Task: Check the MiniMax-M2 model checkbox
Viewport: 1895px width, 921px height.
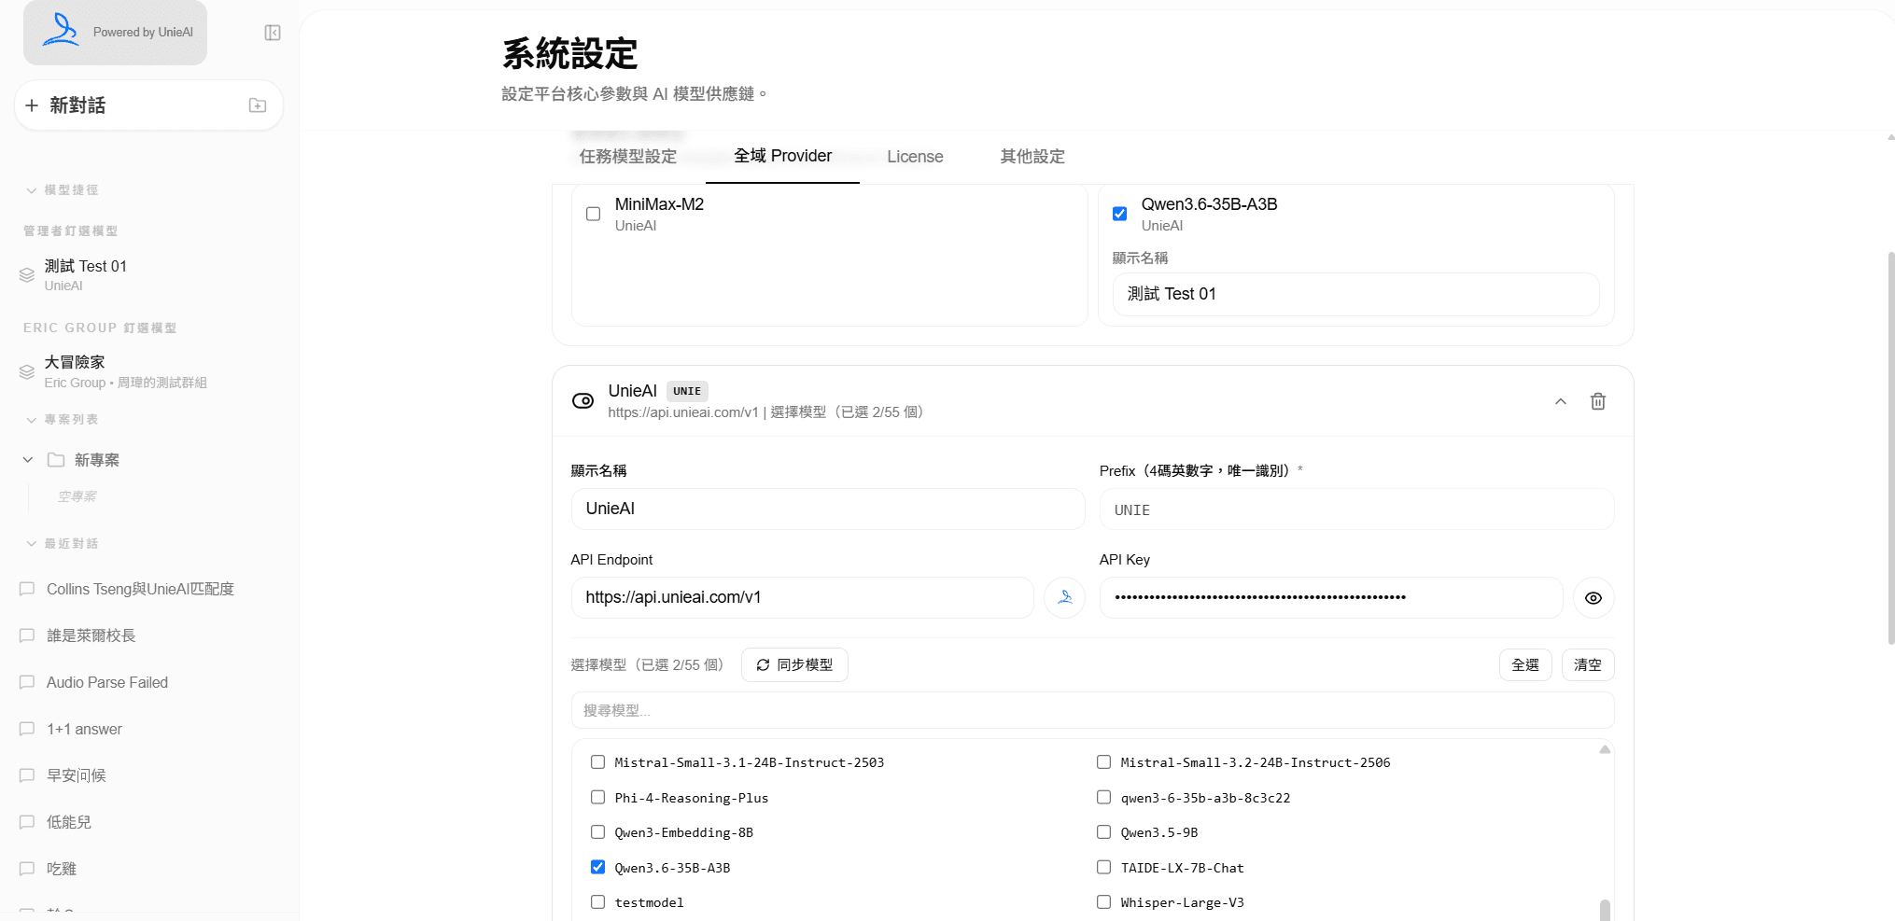Action: (x=593, y=214)
